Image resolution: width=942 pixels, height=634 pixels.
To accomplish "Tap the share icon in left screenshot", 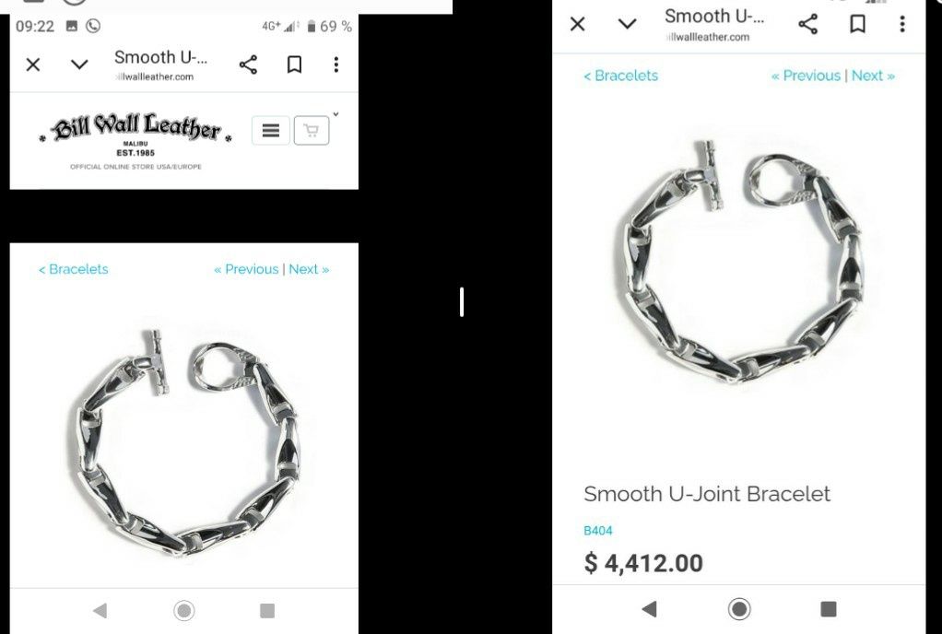I will pos(248,65).
